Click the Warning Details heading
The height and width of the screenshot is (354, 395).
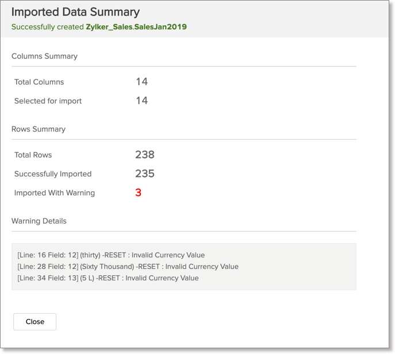39,221
